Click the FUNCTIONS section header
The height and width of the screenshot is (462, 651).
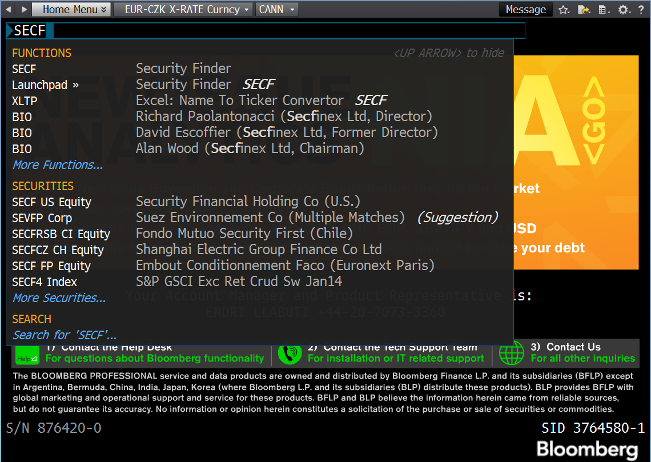coord(42,53)
